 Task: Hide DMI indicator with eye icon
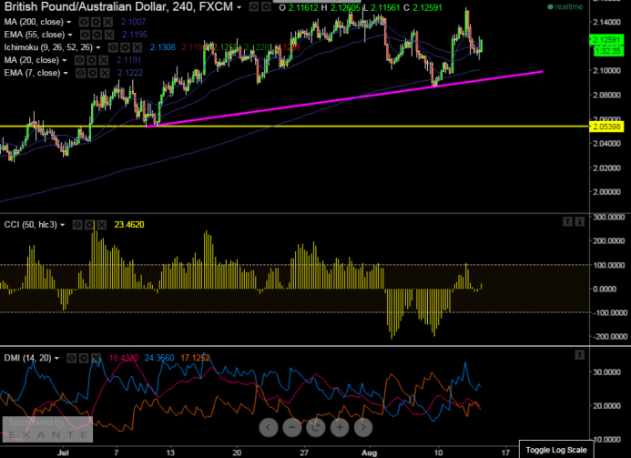pyautogui.click(x=71, y=358)
